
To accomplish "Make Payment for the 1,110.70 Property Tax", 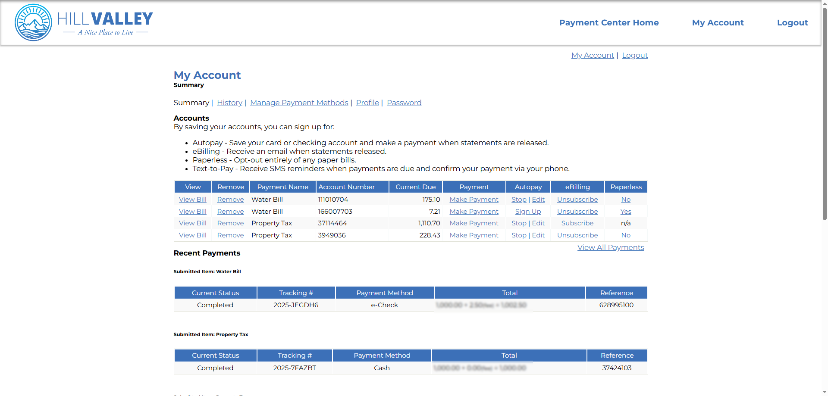I will 474,223.
